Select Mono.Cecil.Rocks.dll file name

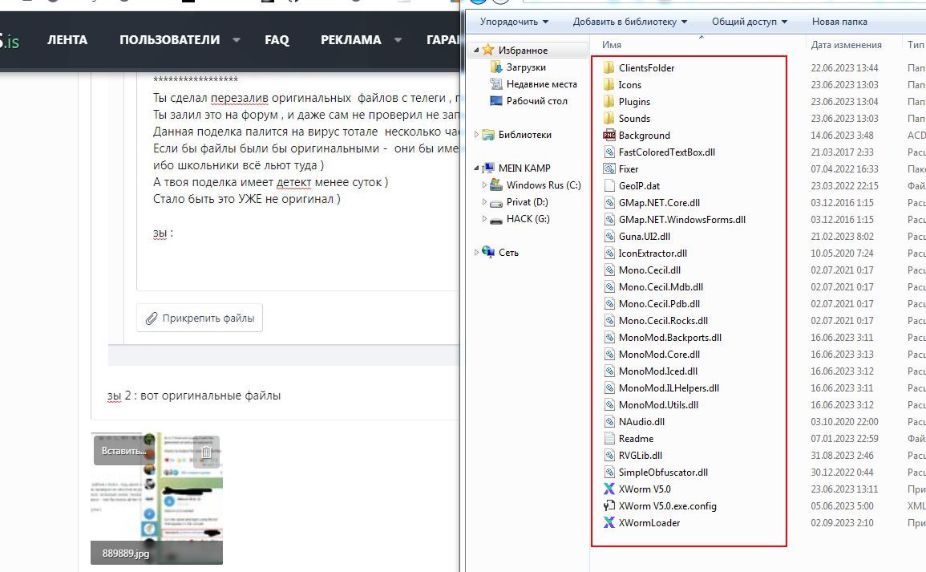tap(663, 320)
